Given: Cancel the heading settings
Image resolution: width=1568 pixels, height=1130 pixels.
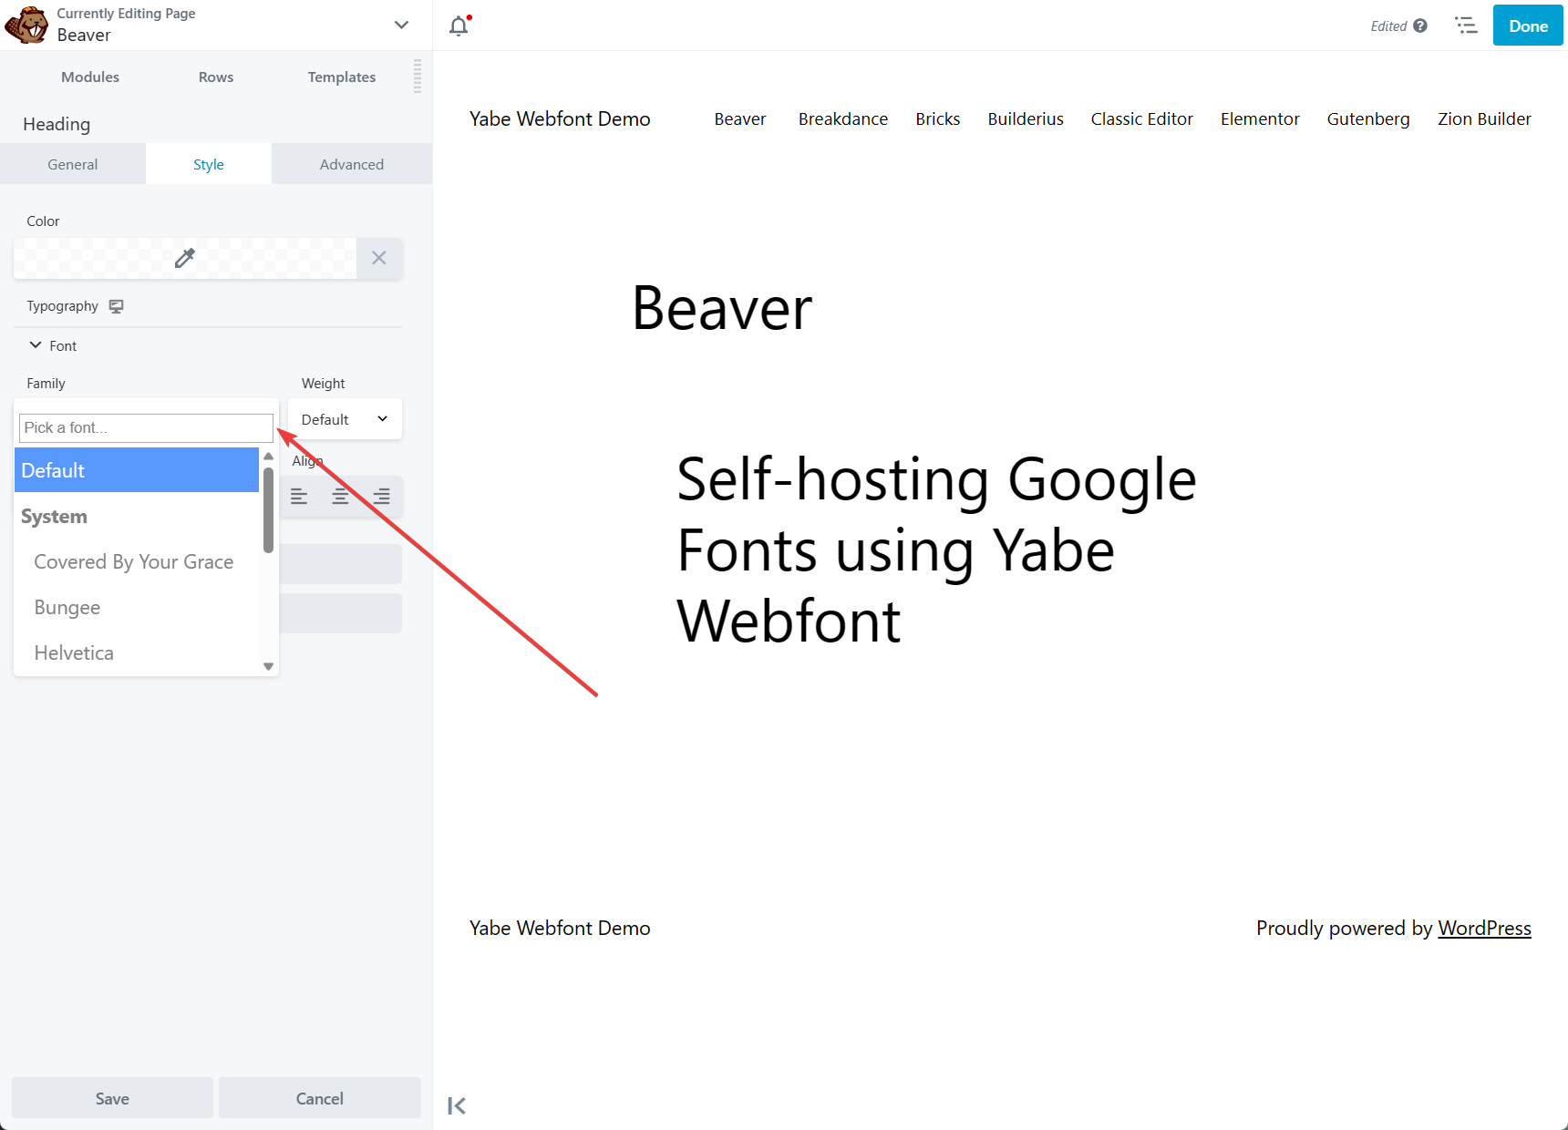Looking at the screenshot, I should point(320,1098).
